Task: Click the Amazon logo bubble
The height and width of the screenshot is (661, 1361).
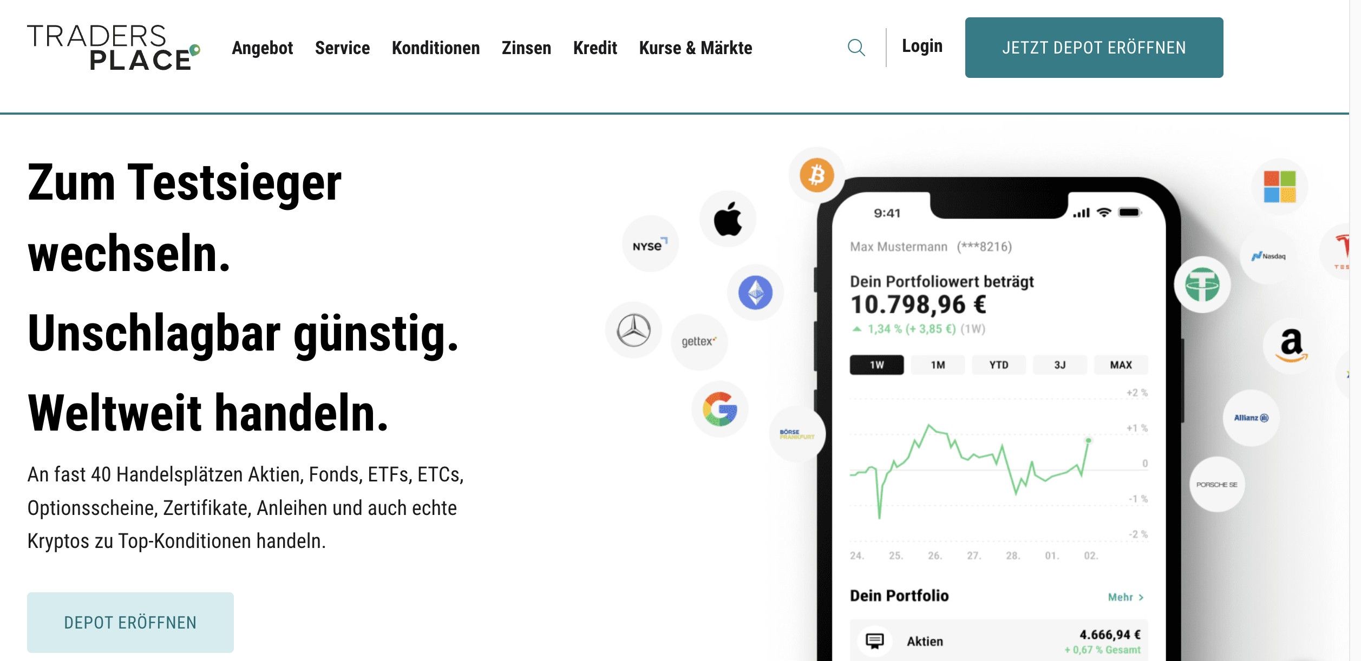Action: pyautogui.click(x=1291, y=345)
